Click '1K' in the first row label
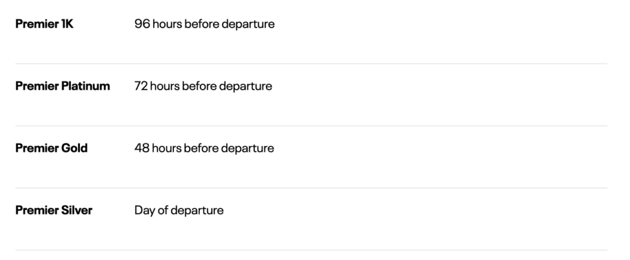The width and height of the screenshot is (630, 260). [x=68, y=24]
